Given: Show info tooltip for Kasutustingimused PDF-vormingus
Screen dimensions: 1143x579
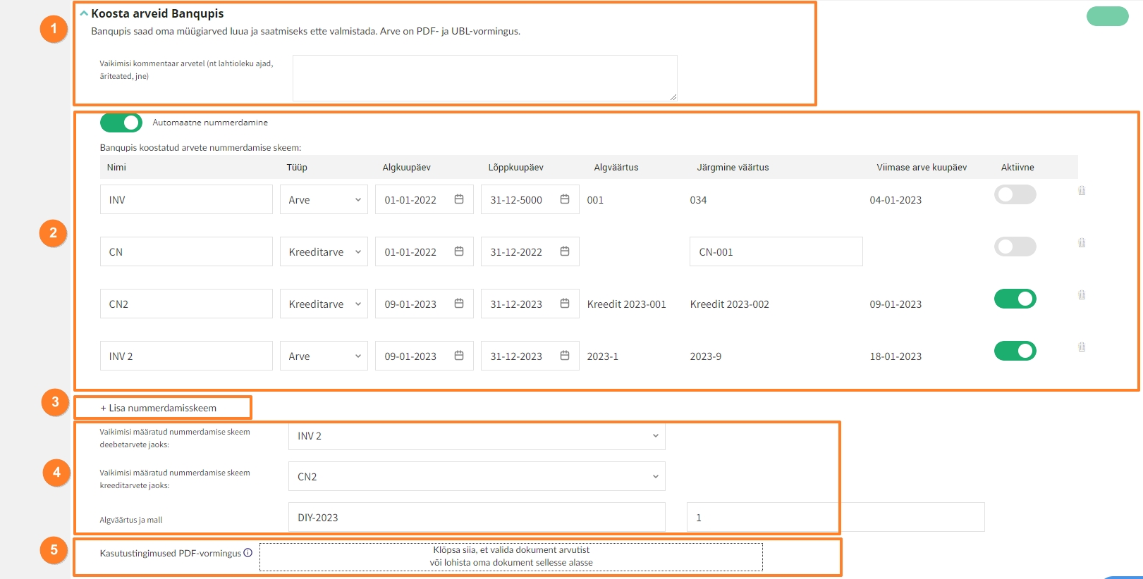Looking at the screenshot, I should coord(248,553).
